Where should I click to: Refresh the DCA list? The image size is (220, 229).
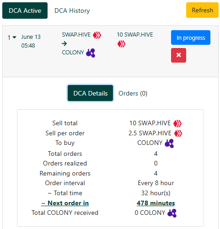point(202,10)
